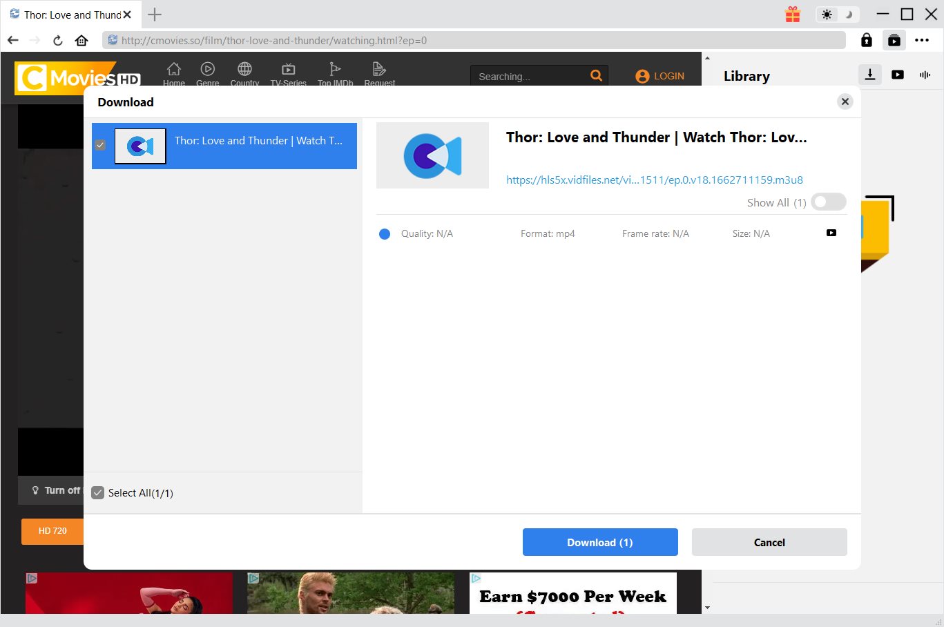Click the Cancel button
This screenshot has width=944, height=627.
click(x=769, y=542)
